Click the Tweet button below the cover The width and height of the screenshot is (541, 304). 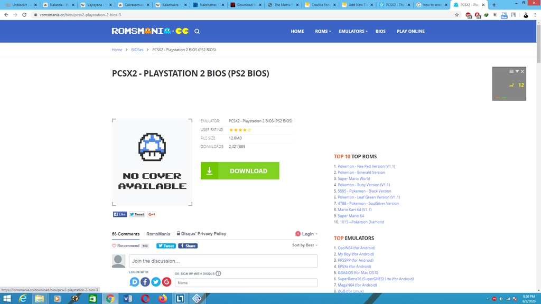coord(137,214)
